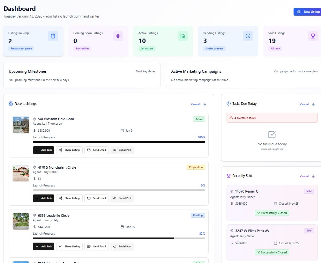Open the 4170 S Nonchalant Circle thumbnail
321x263 pixels.
(x=21, y=173)
